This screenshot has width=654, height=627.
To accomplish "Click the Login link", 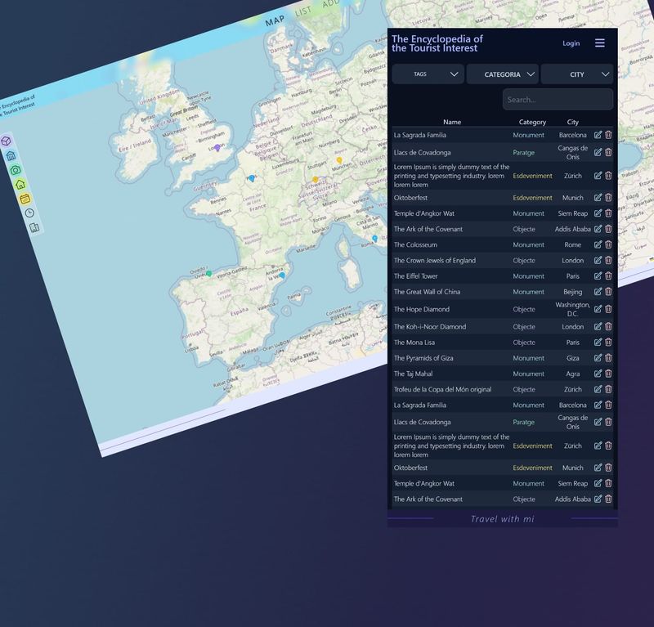I will coord(571,43).
